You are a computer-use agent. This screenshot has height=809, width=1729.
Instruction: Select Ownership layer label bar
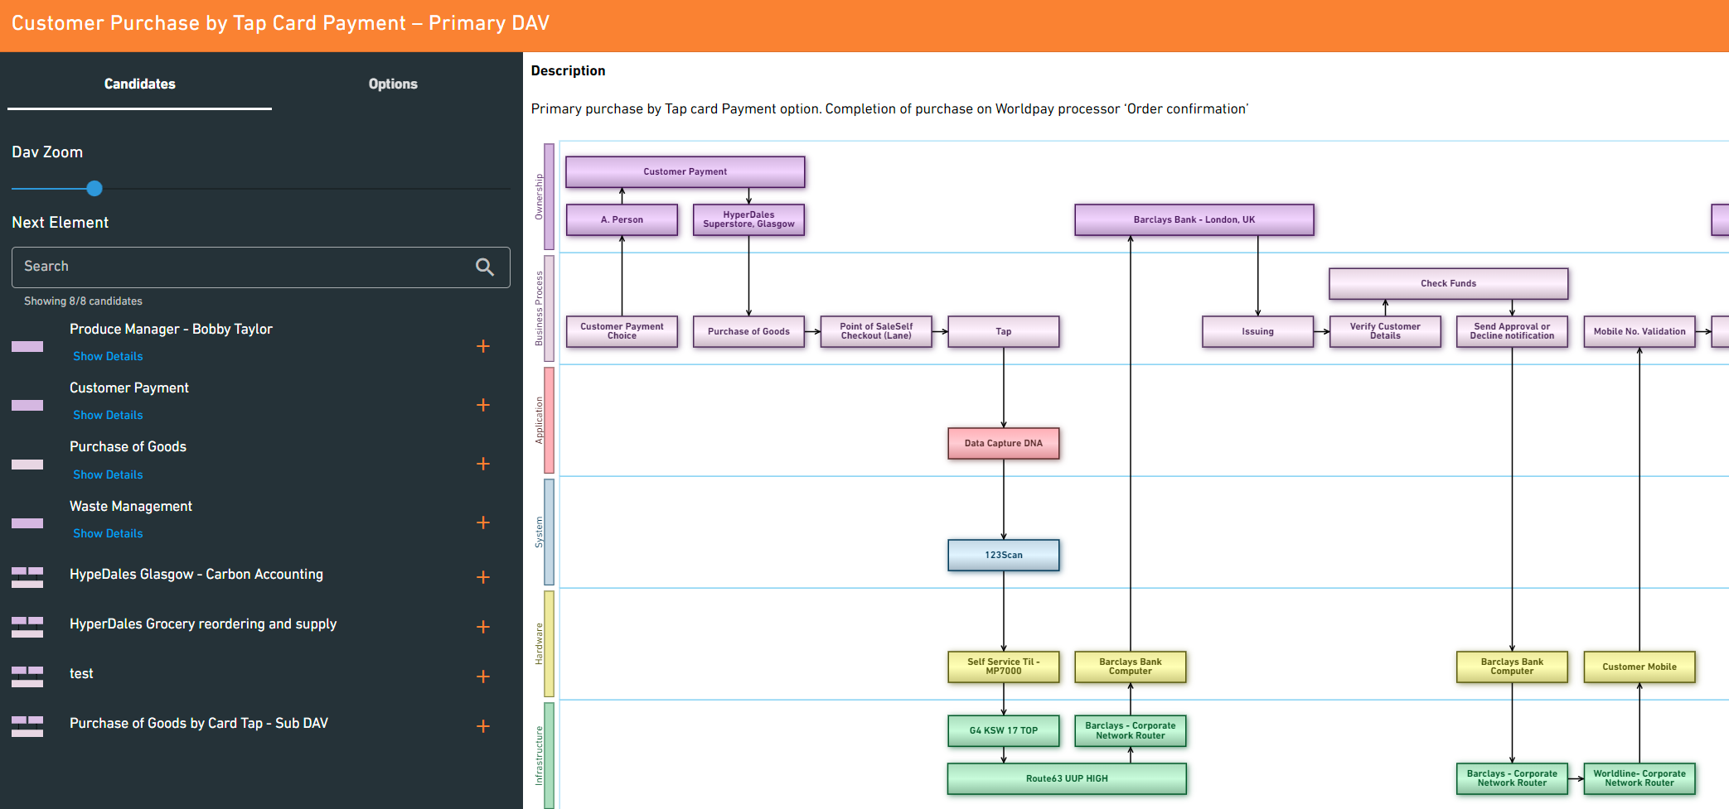549,196
